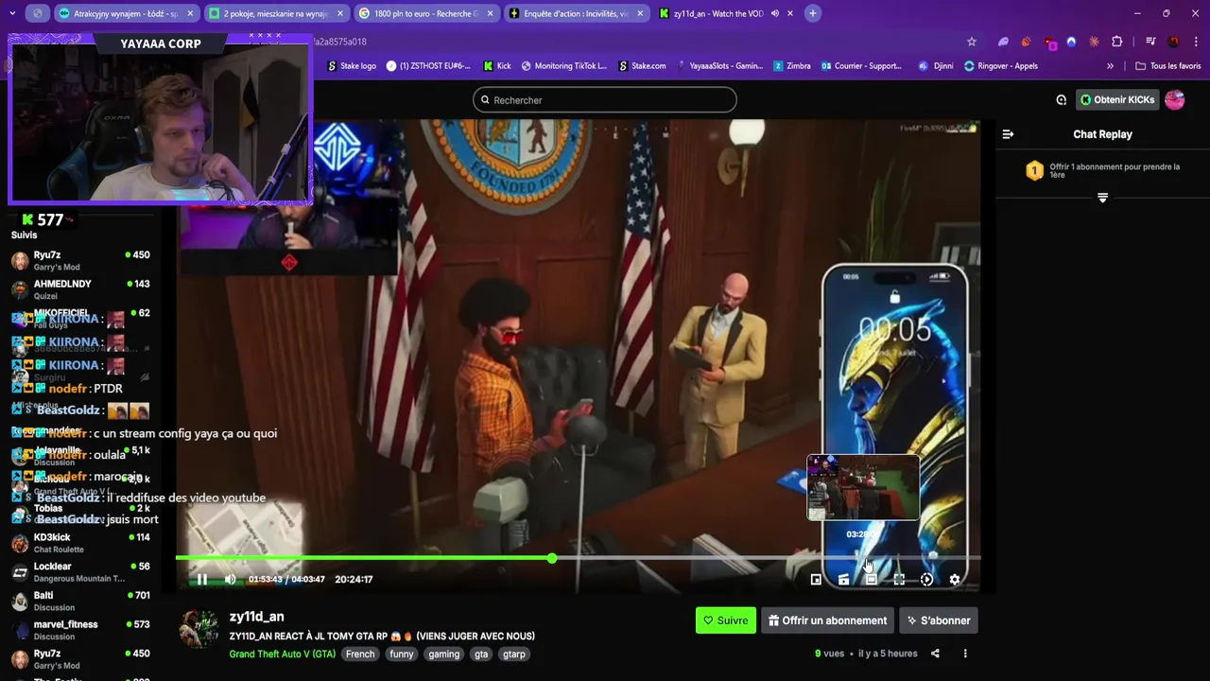Open the tab search dropdown arrow

coord(12,13)
